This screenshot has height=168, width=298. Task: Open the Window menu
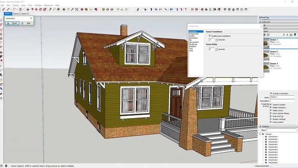[x=38, y=5]
